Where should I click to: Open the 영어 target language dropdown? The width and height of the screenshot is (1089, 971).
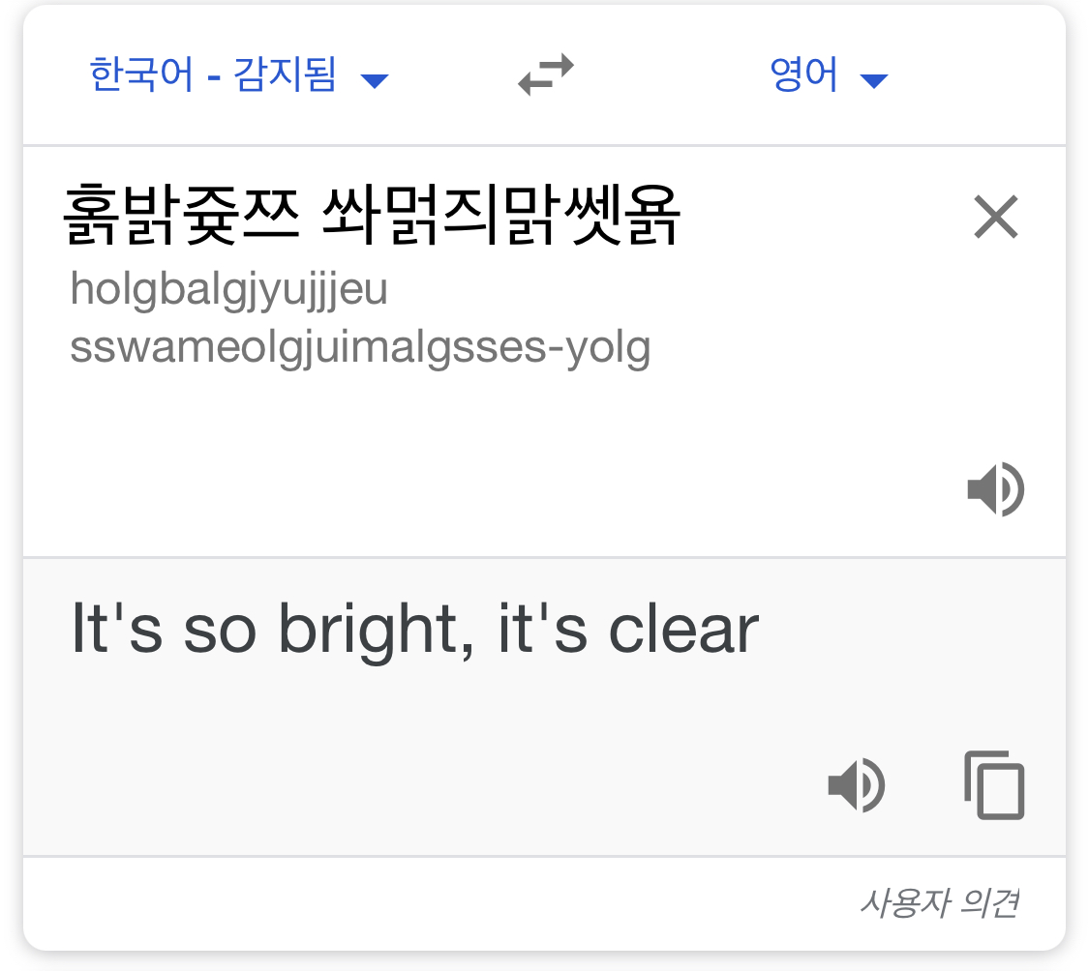(829, 74)
